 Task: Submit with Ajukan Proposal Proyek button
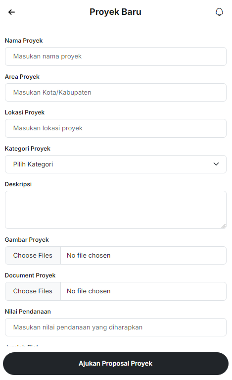[116, 364]
